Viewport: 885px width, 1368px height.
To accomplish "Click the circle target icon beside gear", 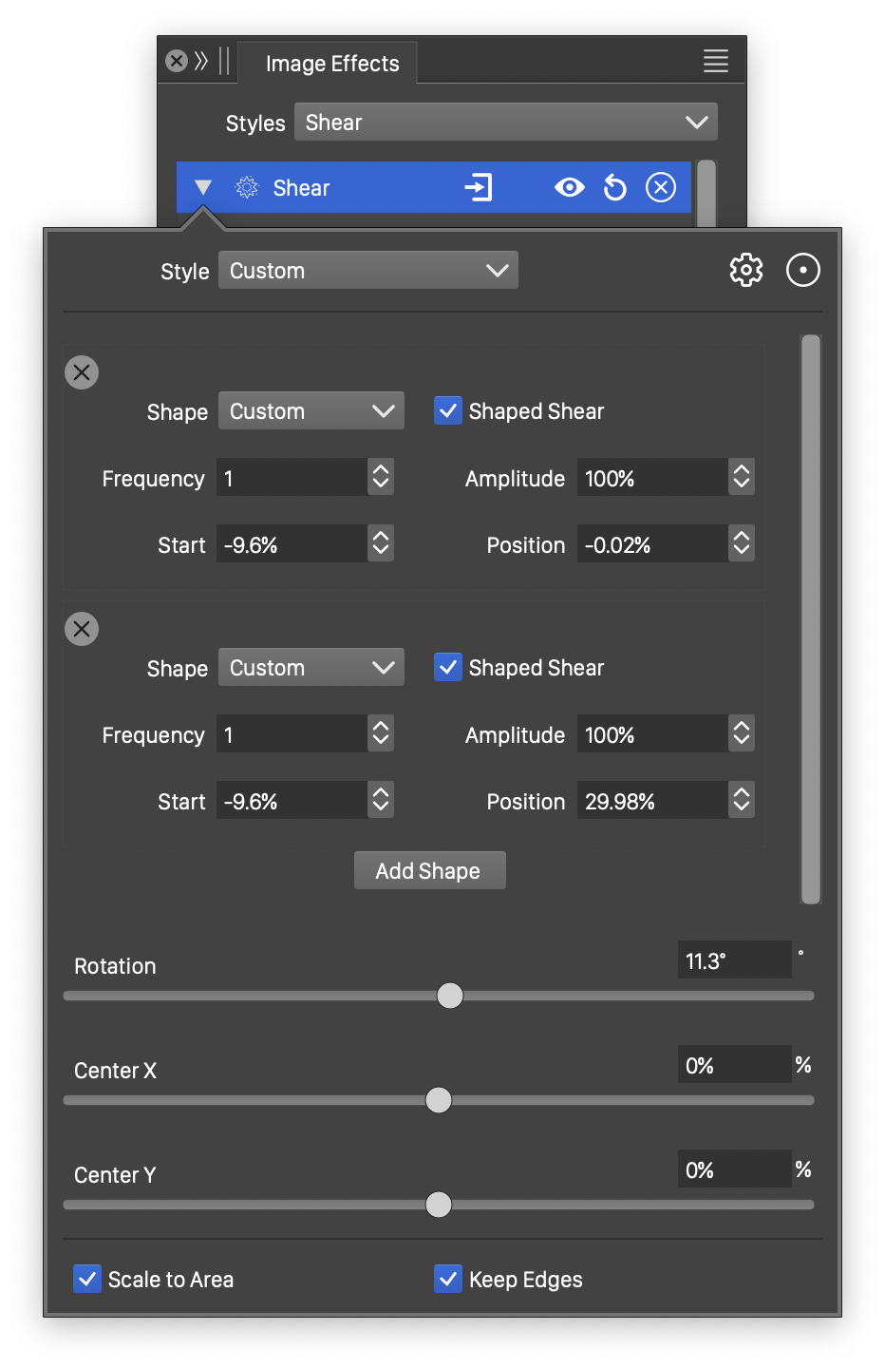I will pos(802,271).
